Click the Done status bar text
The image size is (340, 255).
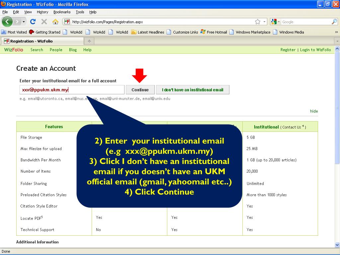pos(6,251)
